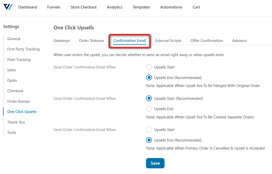Click the Settings sidebar heading
272x174 pixels.
tap(11, 27)
